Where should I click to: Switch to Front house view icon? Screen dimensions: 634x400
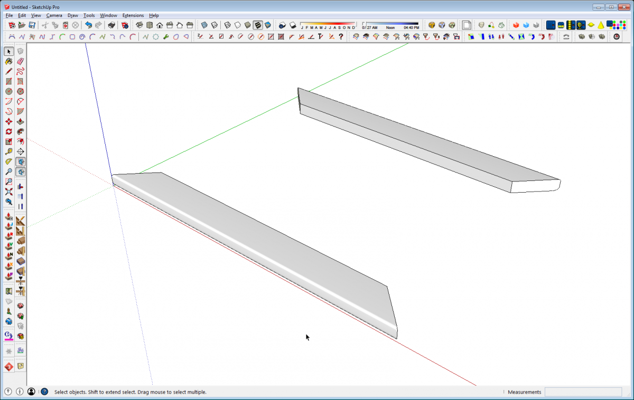pyautogui.click(x=160, y=25)
